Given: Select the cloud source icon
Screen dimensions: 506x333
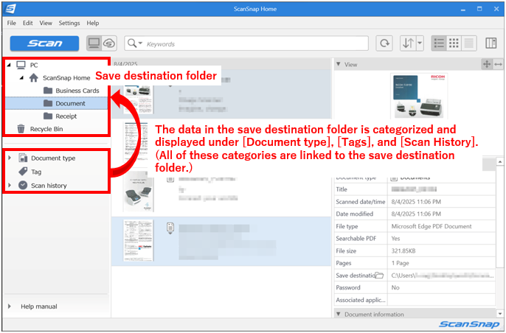Looking at the screenshot, I should [109, 43].
